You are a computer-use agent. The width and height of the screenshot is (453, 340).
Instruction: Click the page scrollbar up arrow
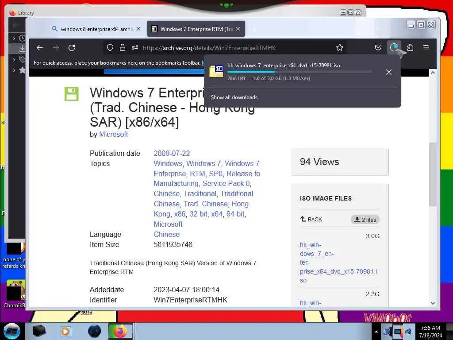click(433, 73)
